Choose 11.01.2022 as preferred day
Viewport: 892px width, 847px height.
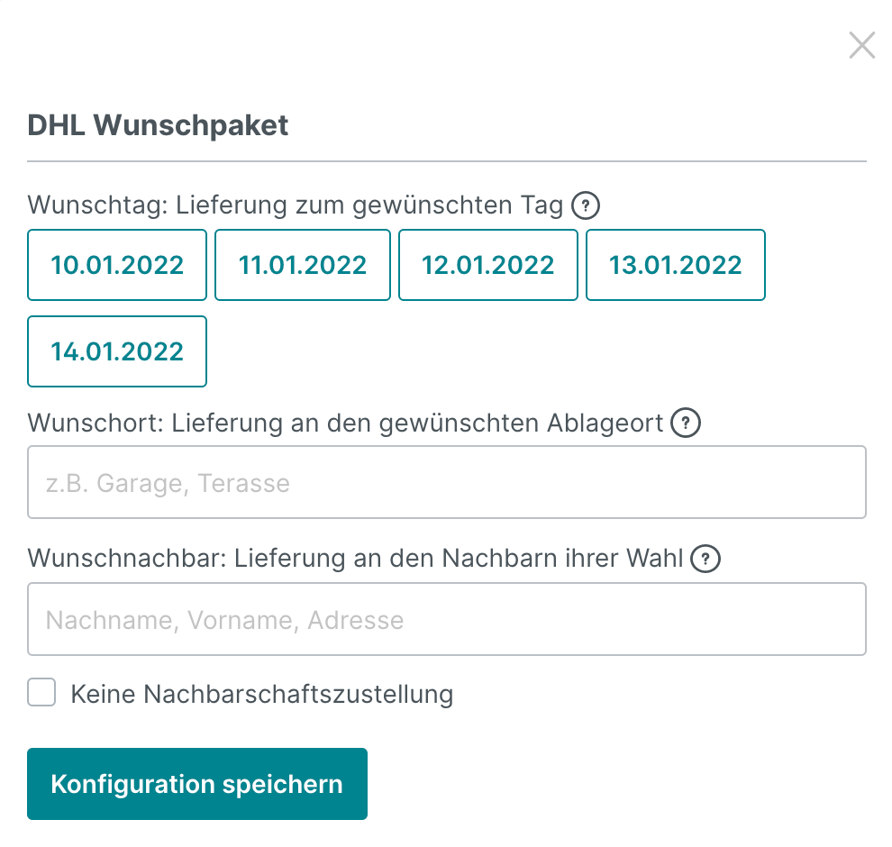(303, 265)
